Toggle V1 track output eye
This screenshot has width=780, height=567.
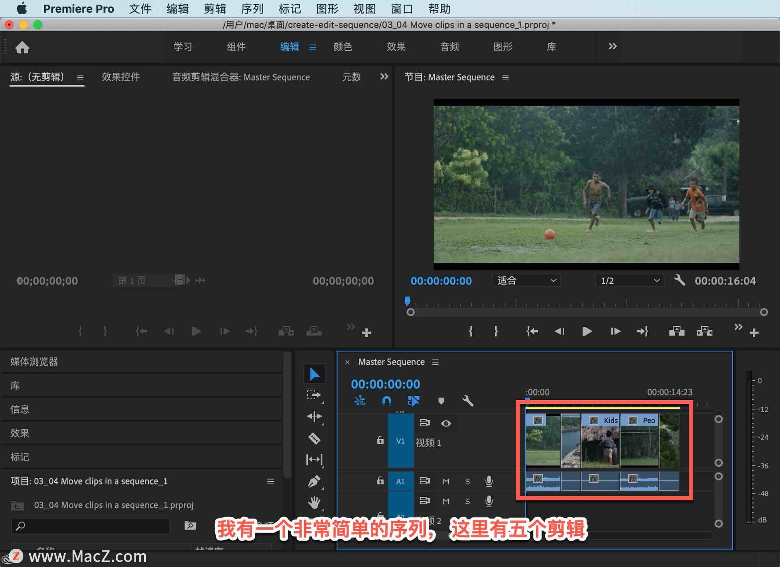pyautogui.click(x=446, y=423)
